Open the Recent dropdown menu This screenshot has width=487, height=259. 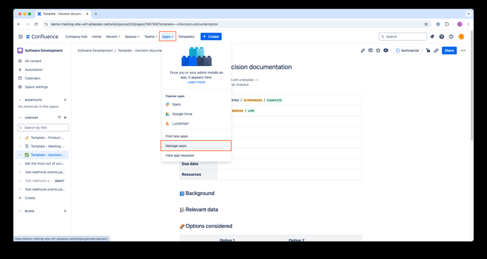coord(113,37)
